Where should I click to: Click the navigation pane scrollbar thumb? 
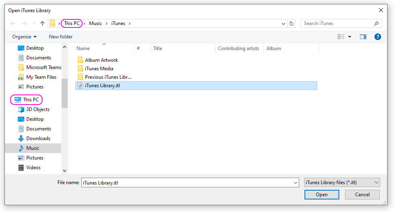coord(64,93)
